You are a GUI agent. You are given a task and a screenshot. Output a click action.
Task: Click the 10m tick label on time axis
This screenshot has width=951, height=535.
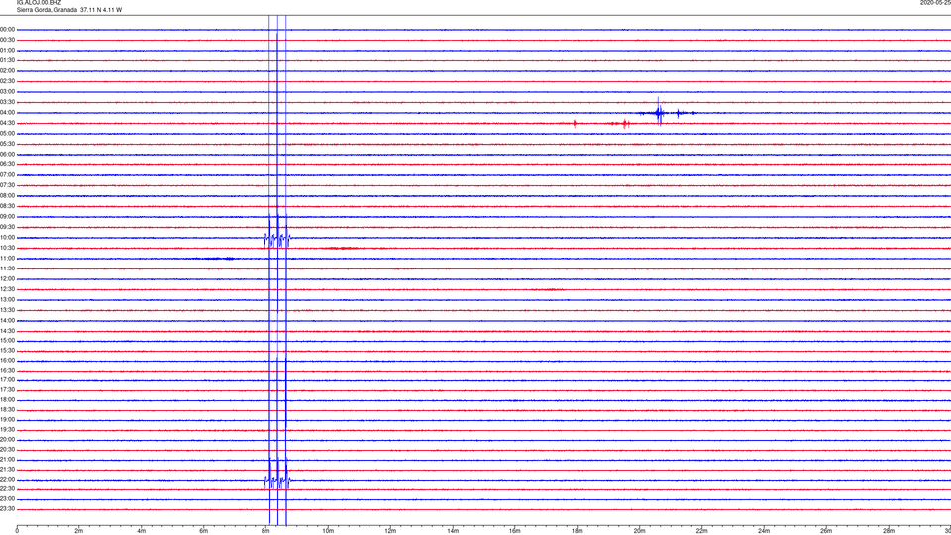(328, 531)
